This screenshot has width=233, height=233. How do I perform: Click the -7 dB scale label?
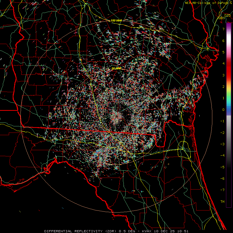click(x=222, y=190)
